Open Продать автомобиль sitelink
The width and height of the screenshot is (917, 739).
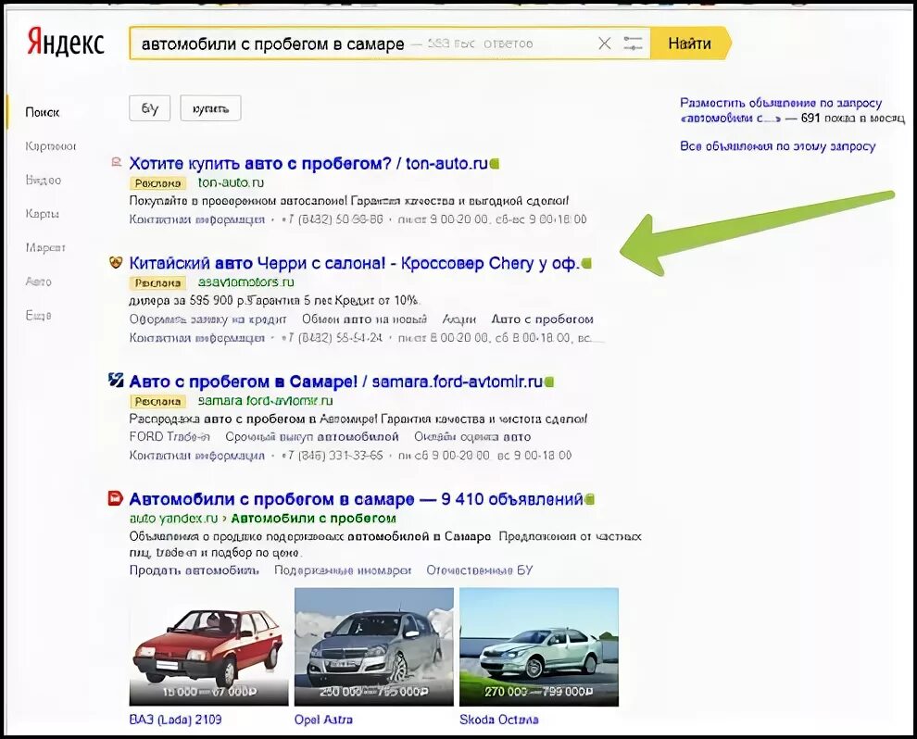(194, 570)
